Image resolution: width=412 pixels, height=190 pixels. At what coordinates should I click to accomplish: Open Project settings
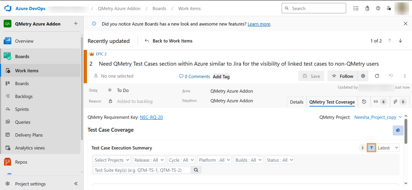[x=30, y=184]
